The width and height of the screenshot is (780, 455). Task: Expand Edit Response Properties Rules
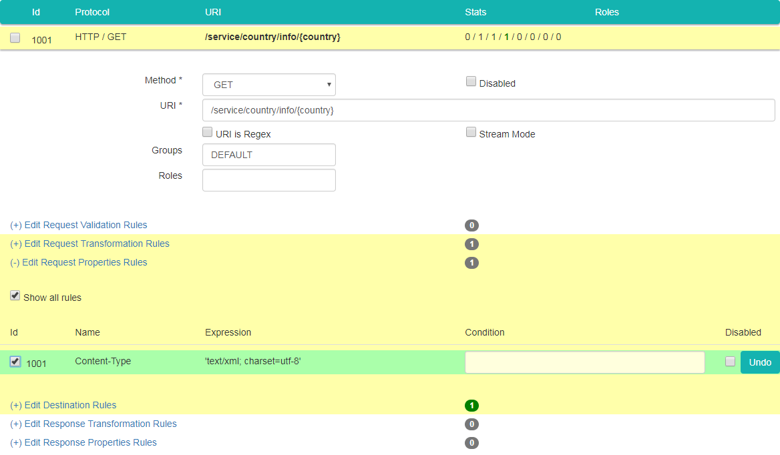tap(83, 442)
